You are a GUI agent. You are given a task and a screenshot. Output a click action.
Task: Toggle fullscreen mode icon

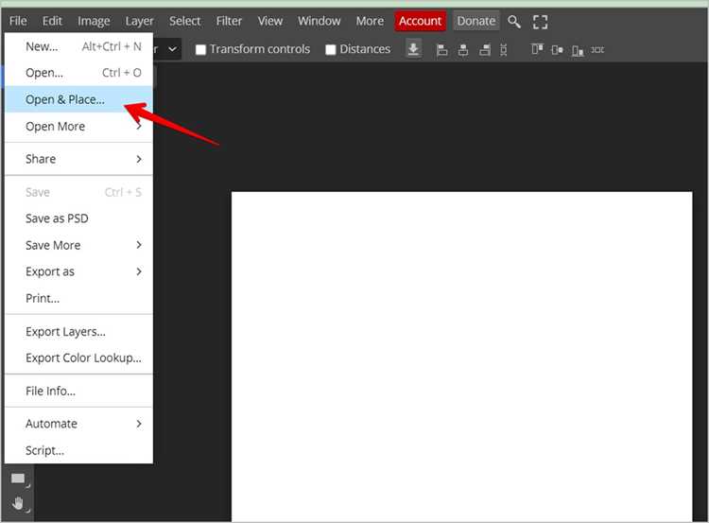coord(540,22)
